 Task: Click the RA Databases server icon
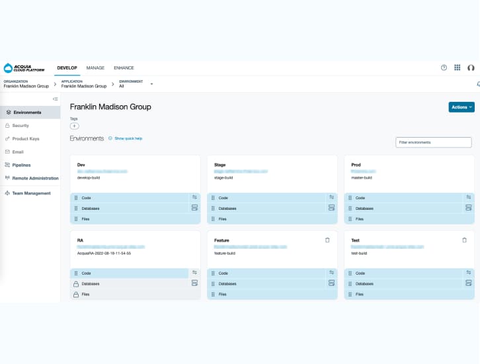(x=194, y=283)
